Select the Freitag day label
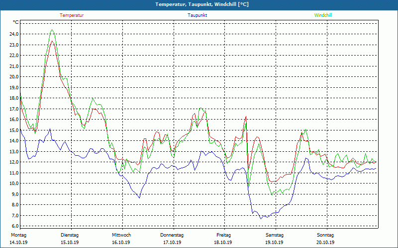This screenshot has height=248, width=398. pyautogui.click(x=223, y=235)
